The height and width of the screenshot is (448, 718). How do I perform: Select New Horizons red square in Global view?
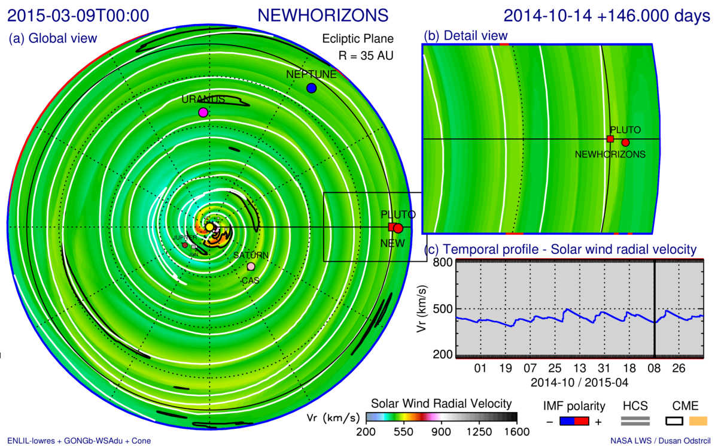pyautogui.click(x=392, y=227)
